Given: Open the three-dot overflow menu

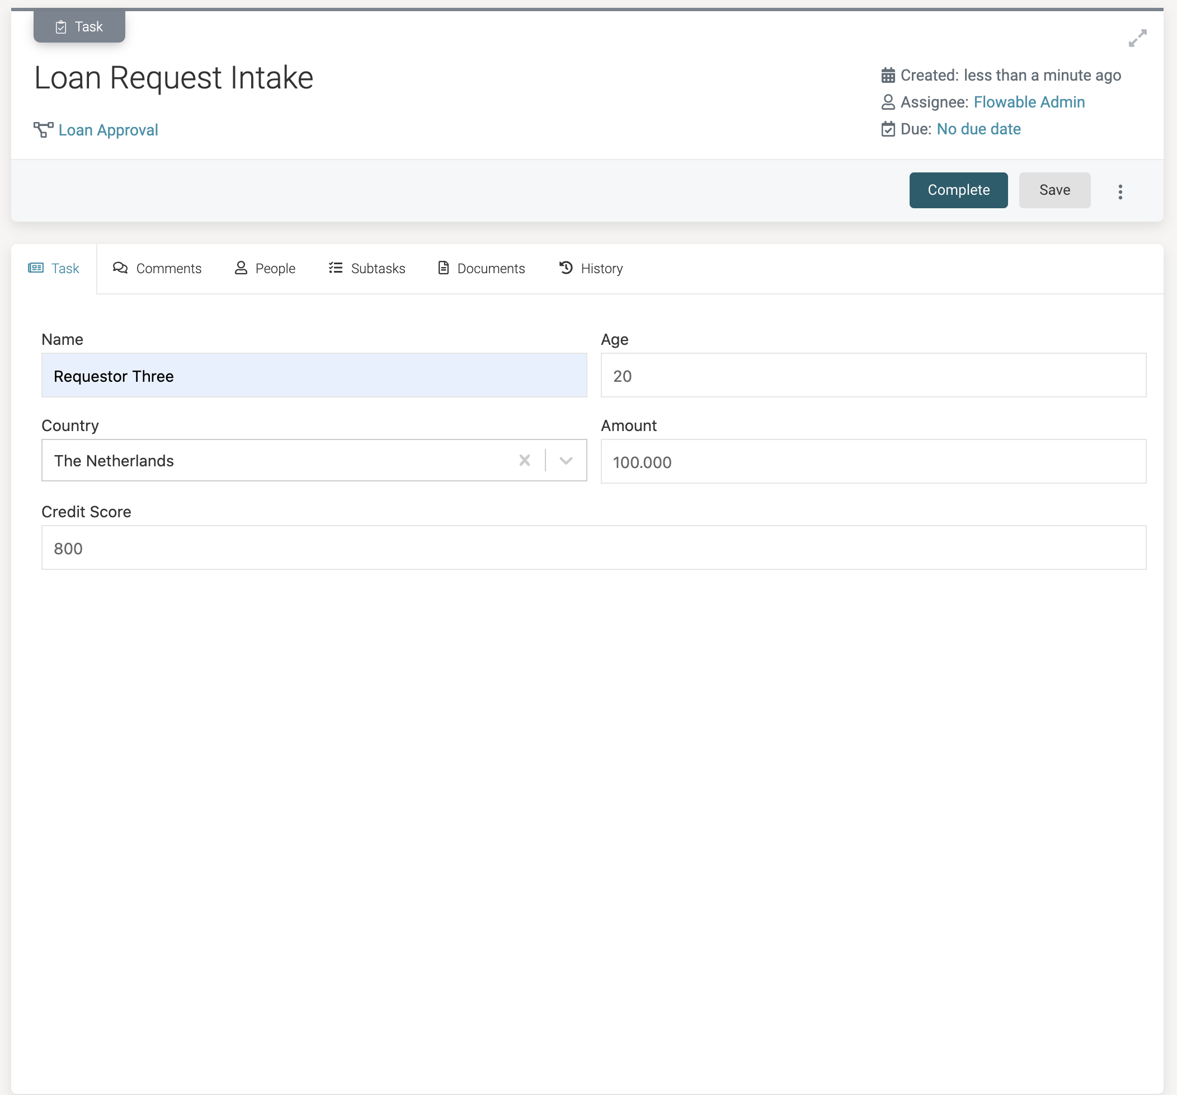Looking at the screenshot, I should pos(1120,191).
